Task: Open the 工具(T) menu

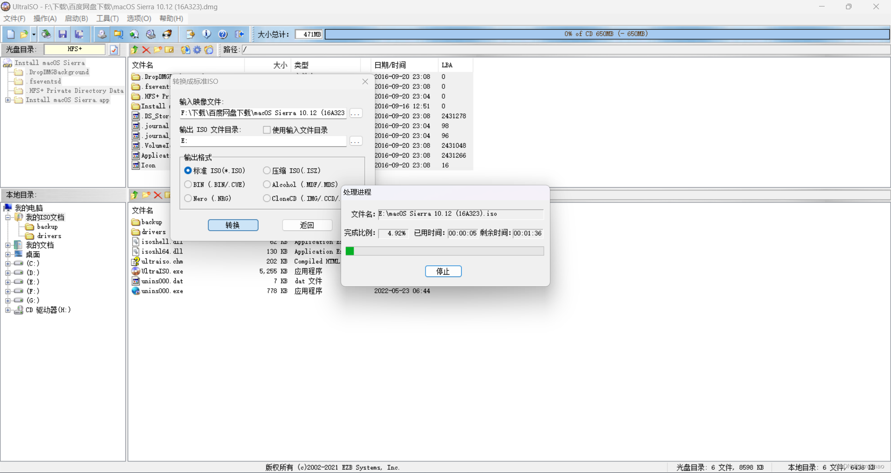Action: coord(107,19)
